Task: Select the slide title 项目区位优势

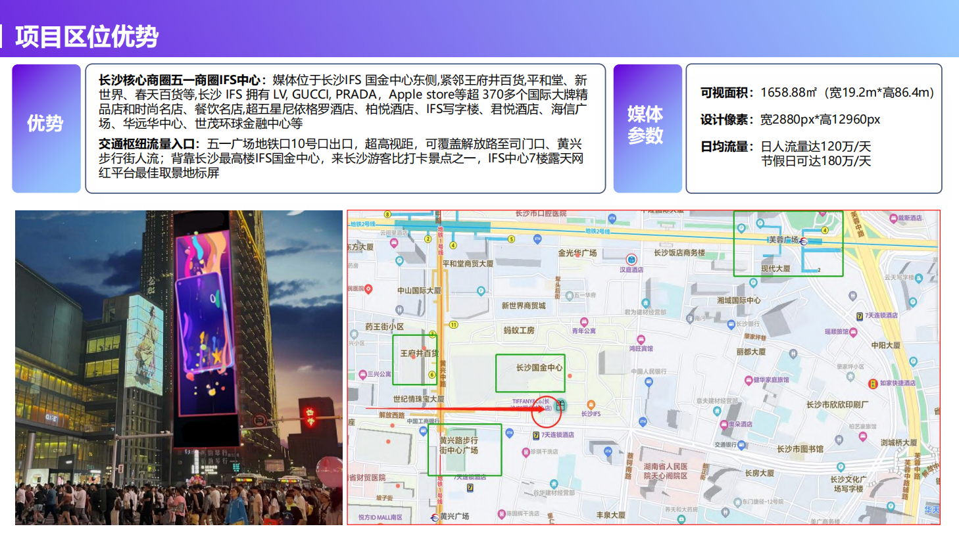Action: (x=87, y=37)
